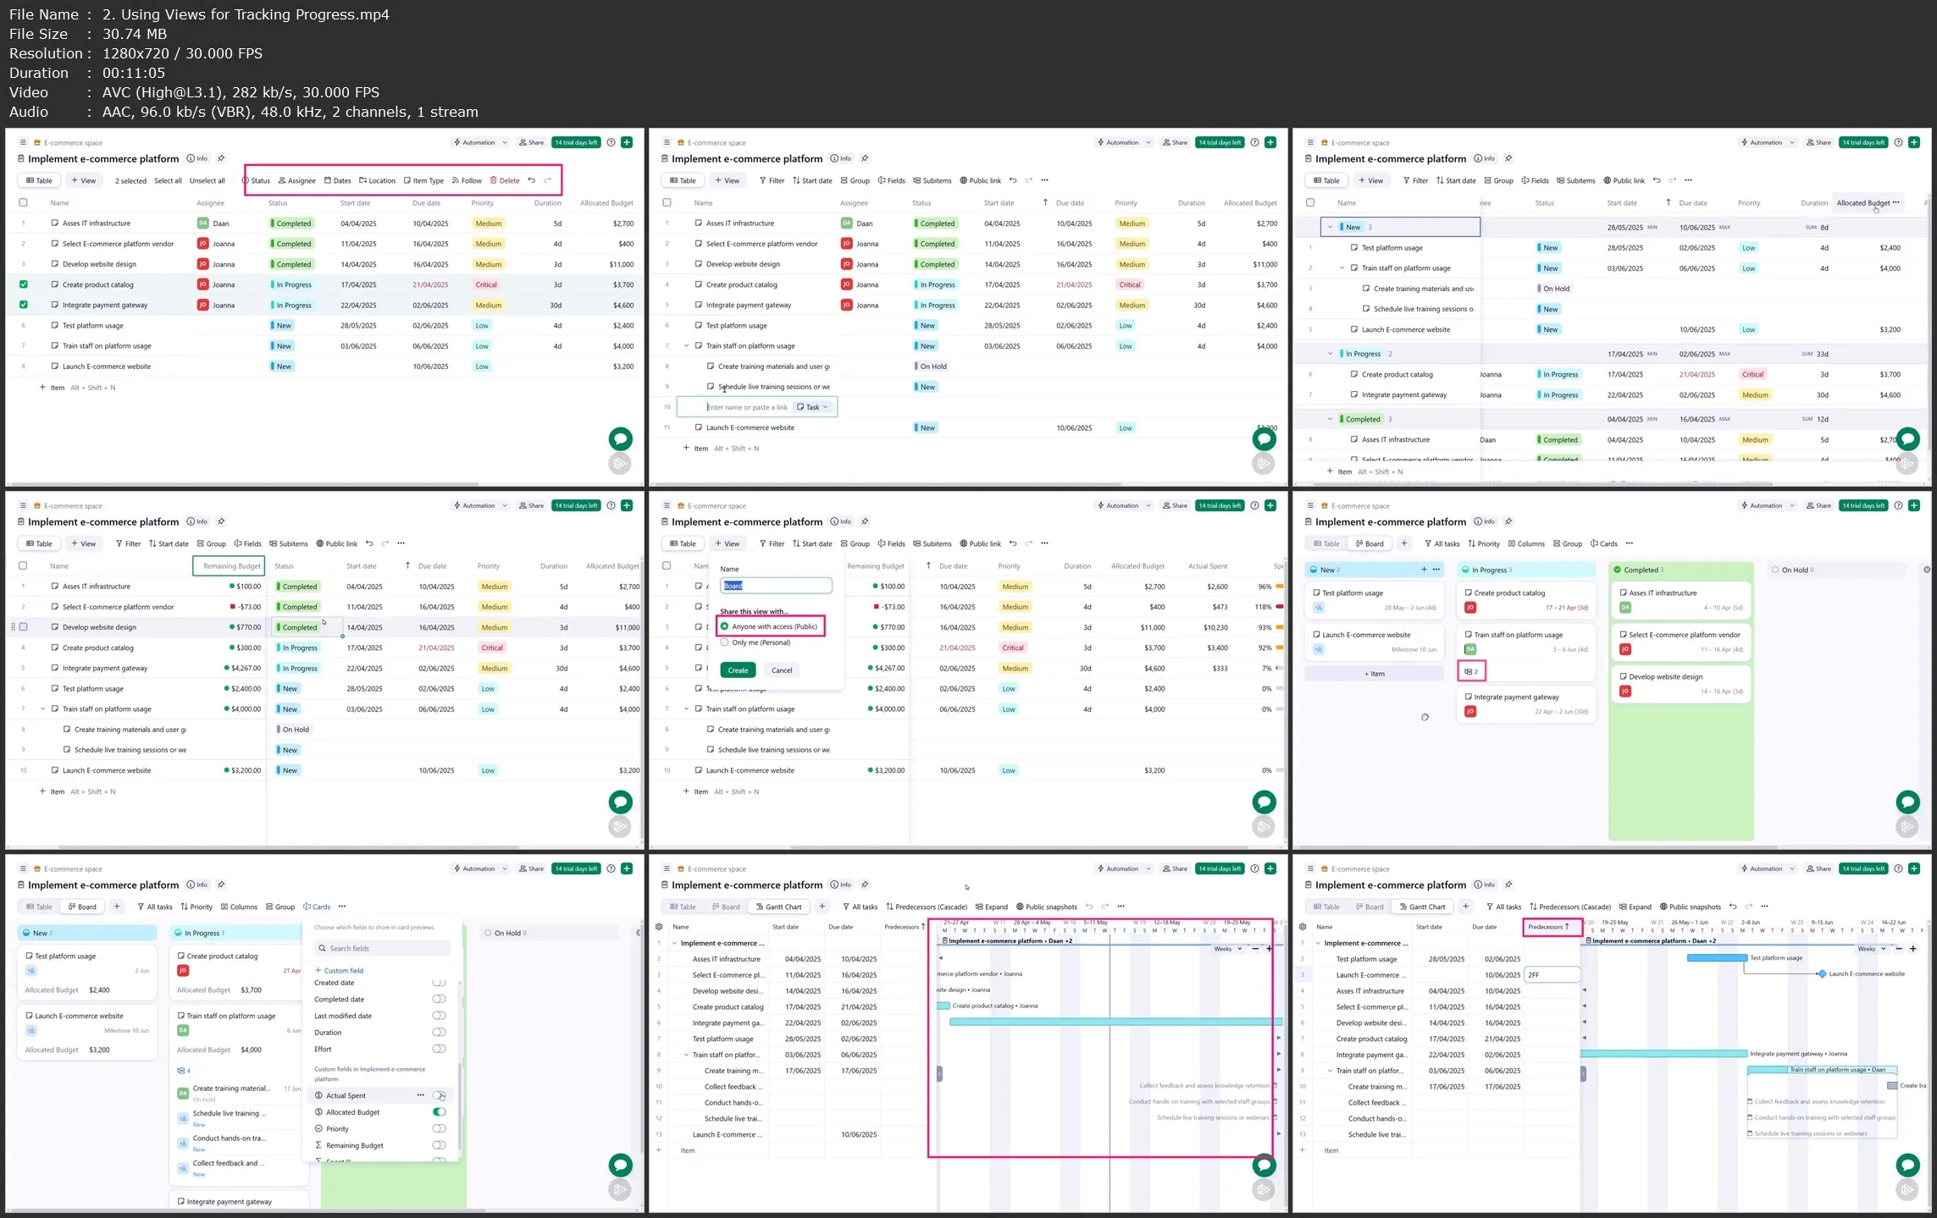Image resolution: width=1937 pixels, height=1218 pixels.
Task: Click Expand in the 2FF Gantt frame toolbar
Action: [1635, 907]
